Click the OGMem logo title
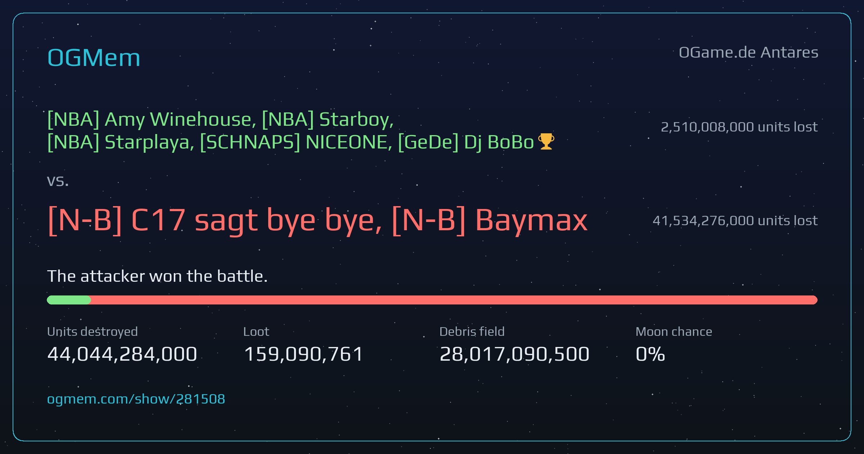This screenshot has height=454, width=864. pos(94,58)
